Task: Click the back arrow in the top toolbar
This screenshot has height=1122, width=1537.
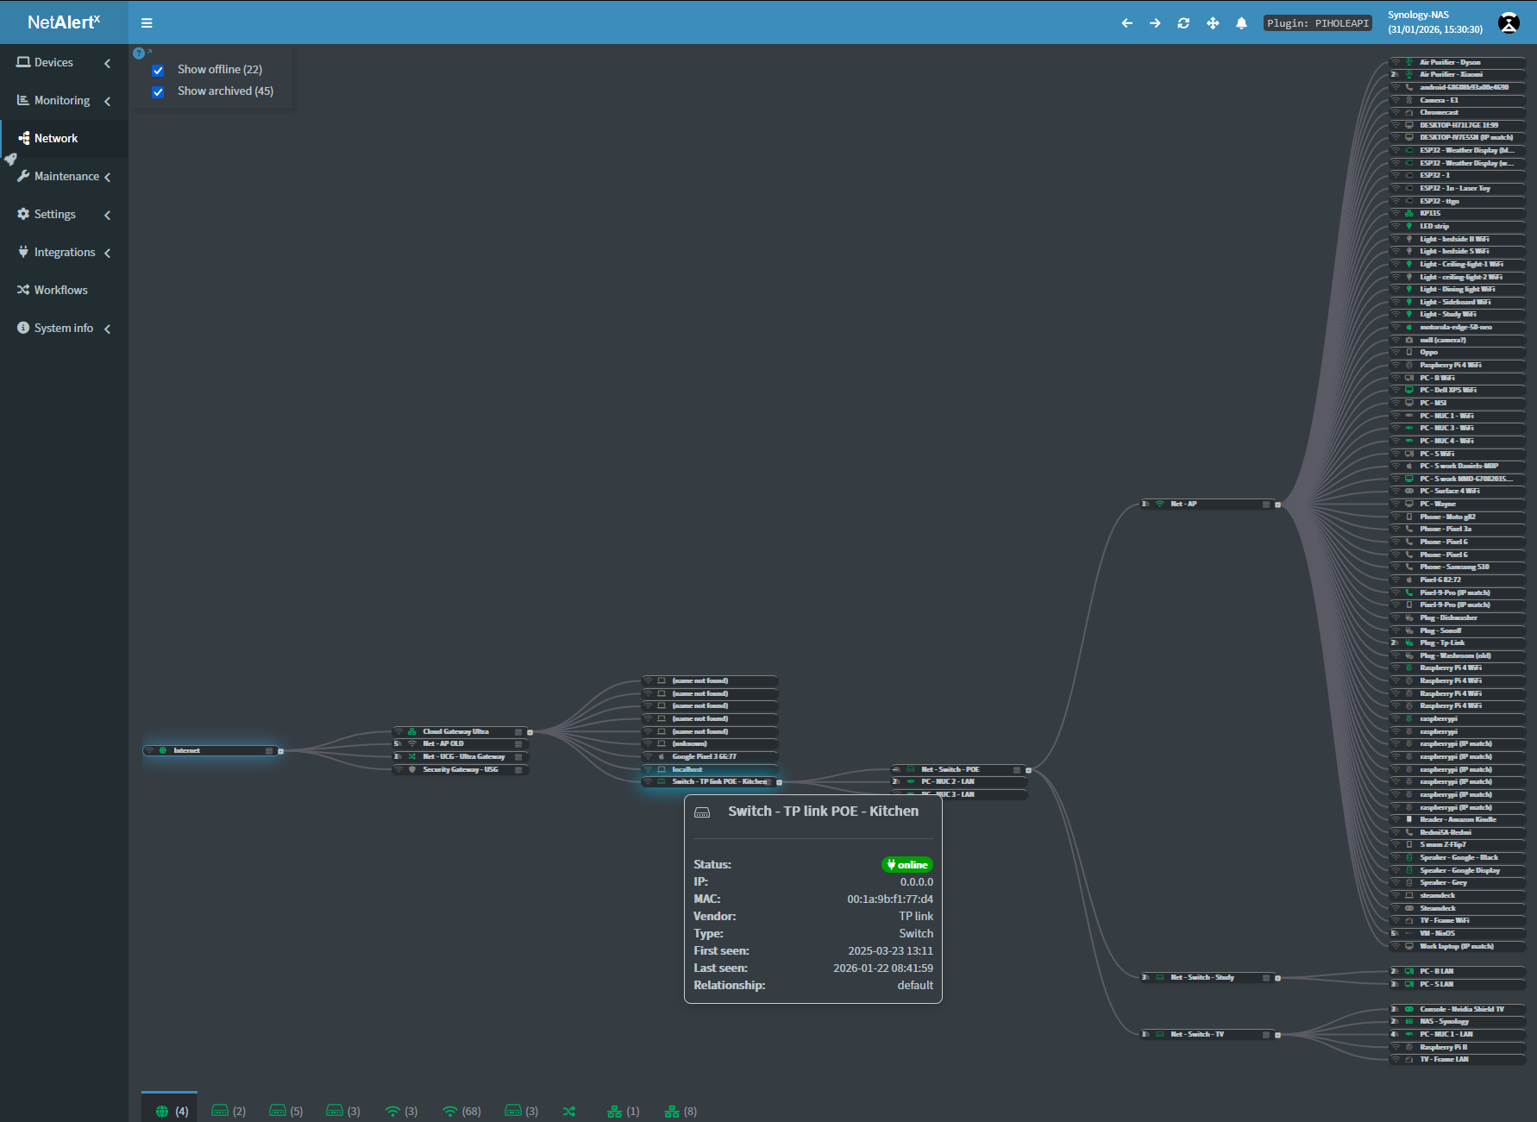Action: pos(1126,22)
